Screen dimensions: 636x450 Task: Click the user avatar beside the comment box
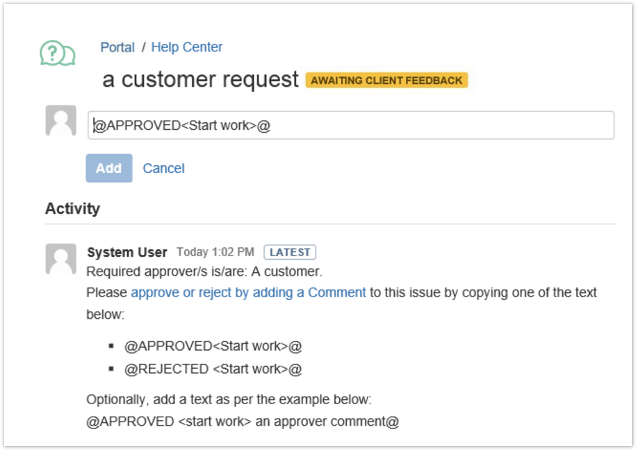[60, 121]
